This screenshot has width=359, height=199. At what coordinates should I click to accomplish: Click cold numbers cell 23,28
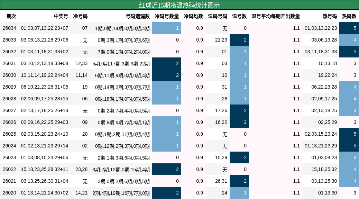(x=82, y=170)
